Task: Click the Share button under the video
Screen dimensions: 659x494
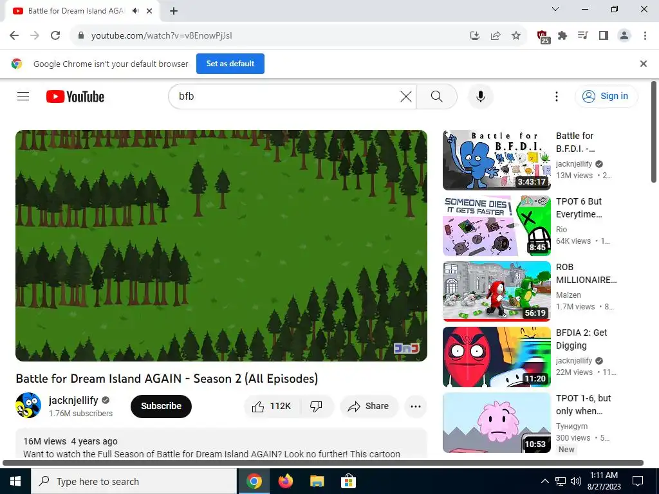Action: 369,407
